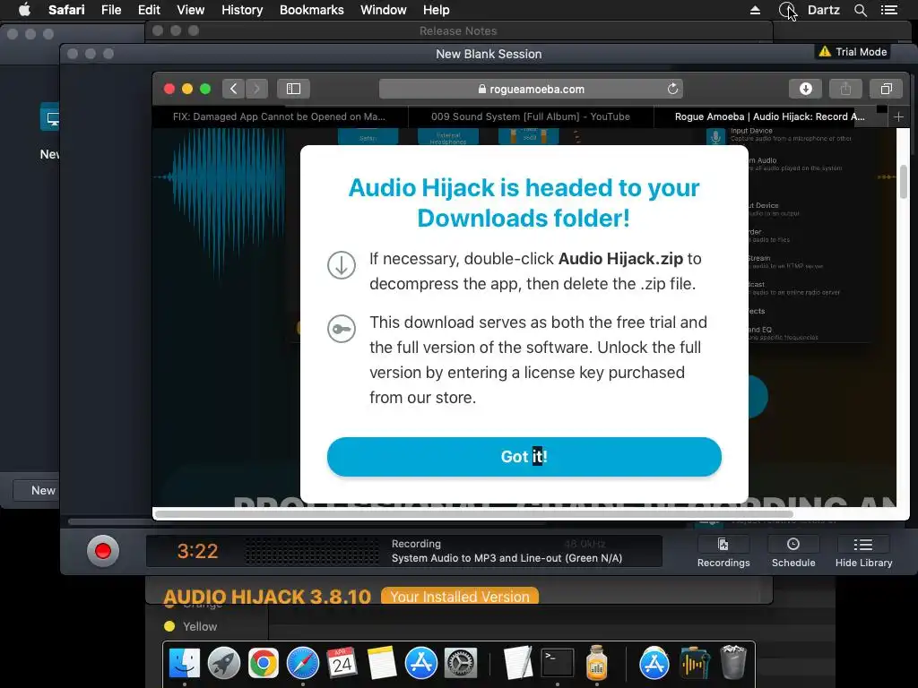Click Safari forward navigation arrow
The height and width of the screenshot is (688, 918).
tap(256, 89)
